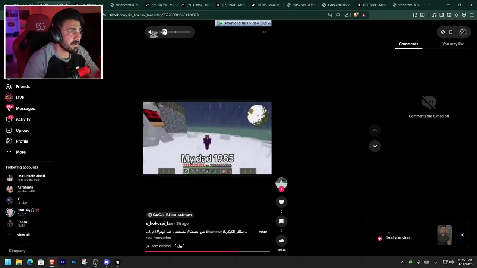
Task: Open the Brave hamburger main menu
Action: [x=471, y=15]
